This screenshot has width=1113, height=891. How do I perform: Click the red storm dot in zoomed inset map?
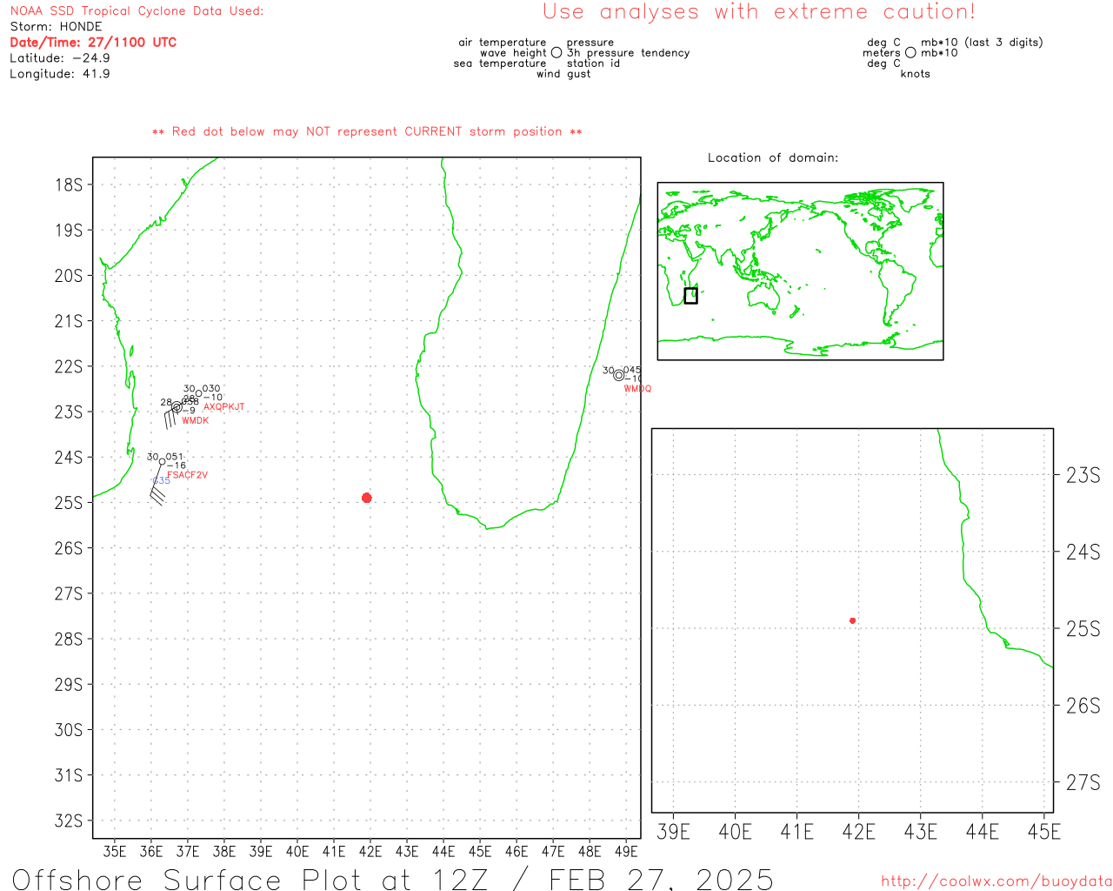pyautogui.click(x=852, y=620)
